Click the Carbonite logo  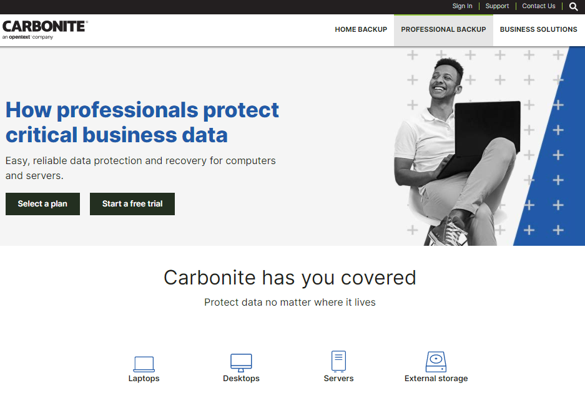click(44, 27)
